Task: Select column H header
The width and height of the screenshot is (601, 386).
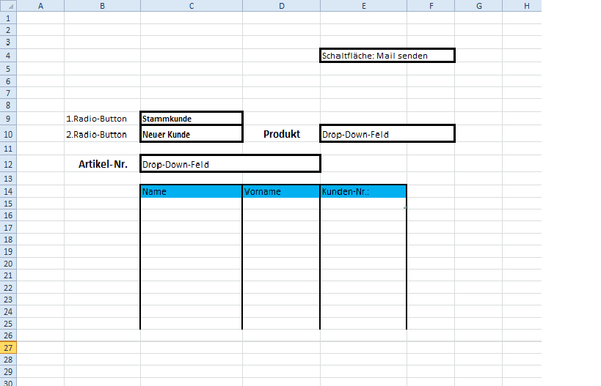Action: pos(522,6)
